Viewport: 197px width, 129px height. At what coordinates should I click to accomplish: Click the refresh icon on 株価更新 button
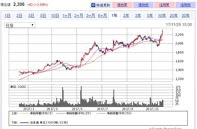pyautogui.click(x=93, y=5)
